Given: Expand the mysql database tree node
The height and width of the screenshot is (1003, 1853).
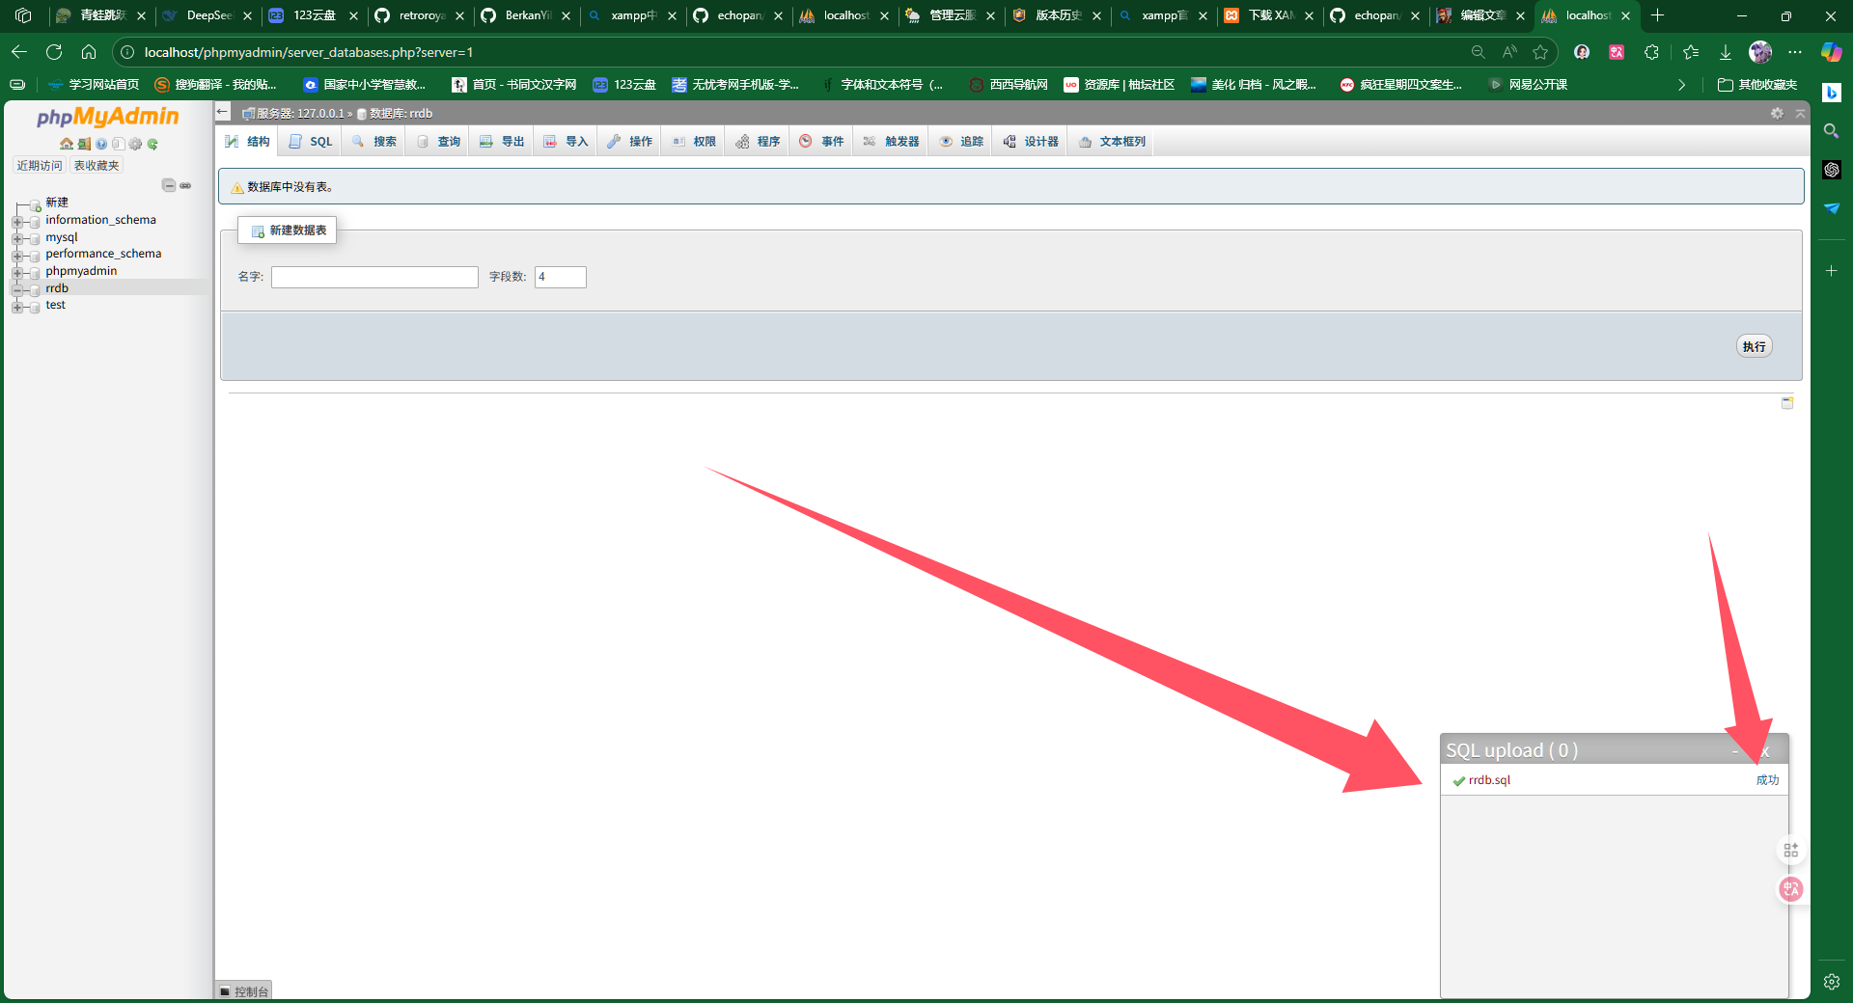Looking at the screenshot, I should click(x=16, y=238).
